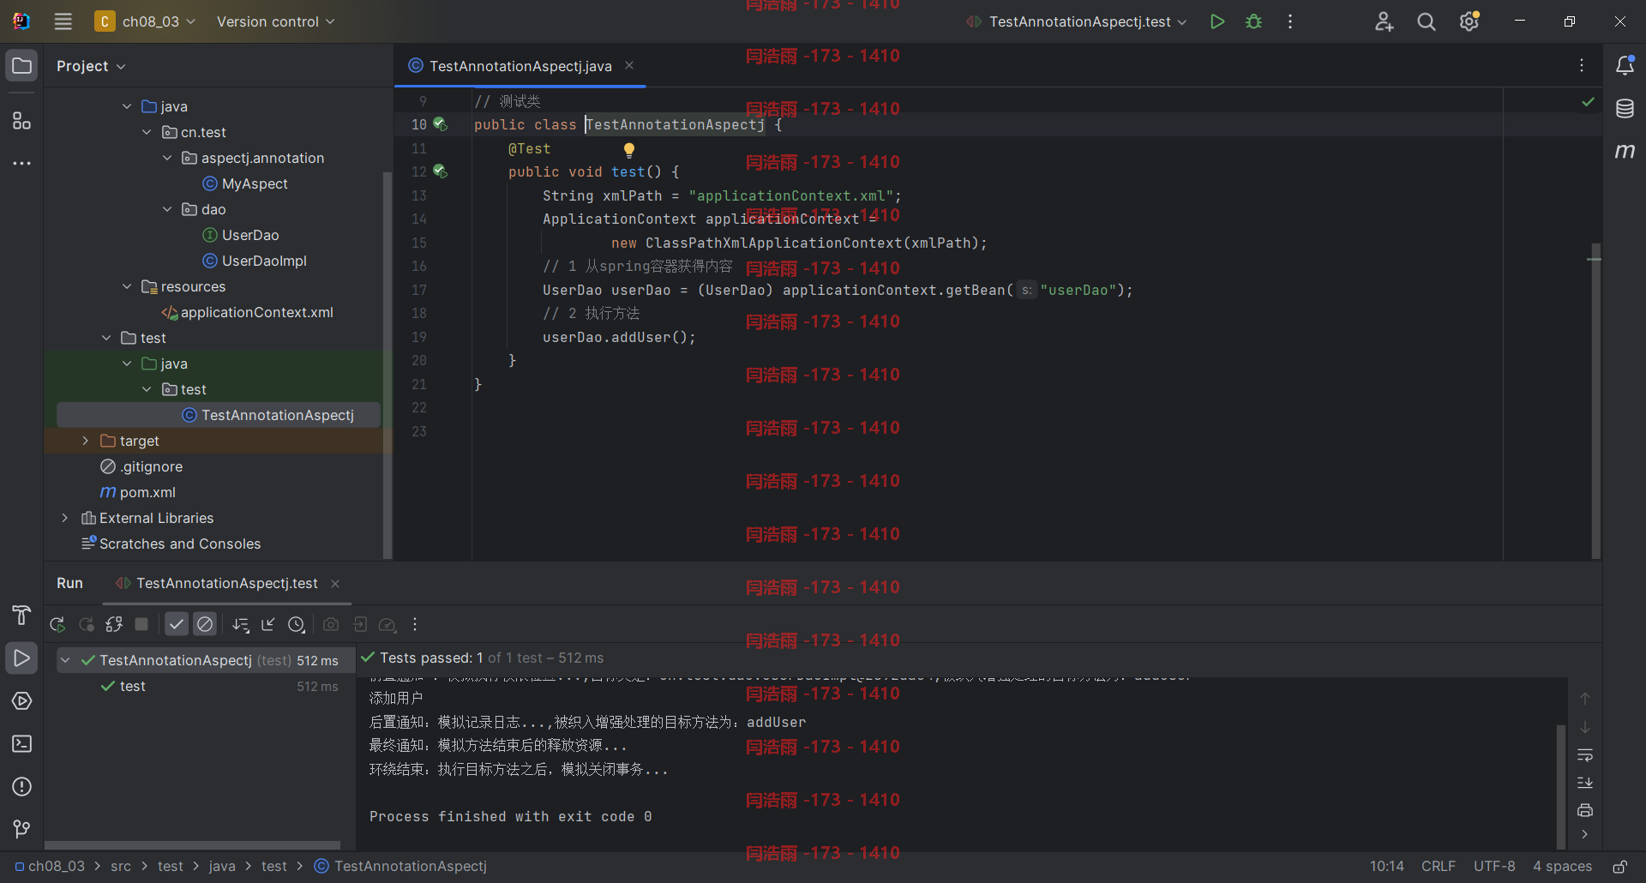
Task: Click the CRLF line separator status
Action: 1439,867
